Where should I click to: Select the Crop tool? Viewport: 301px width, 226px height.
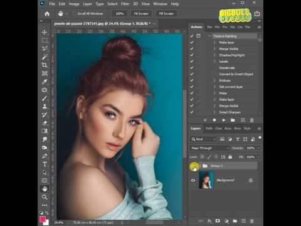45,65
